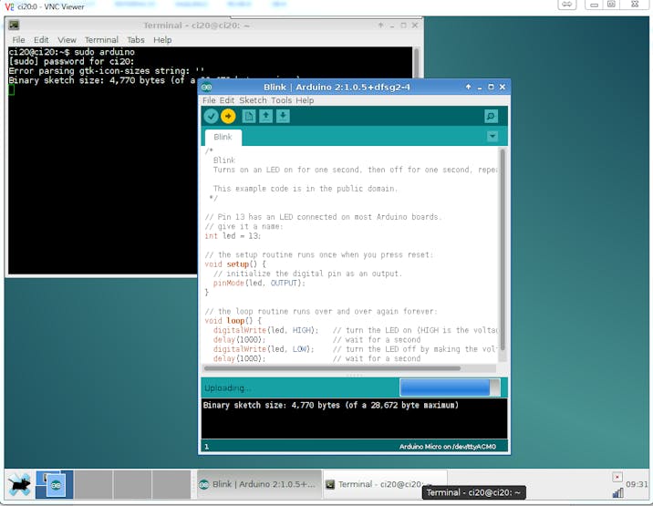Click the 'pinMode(led, OUTPUT);' code line
Screen dimensions: 653x506
259,284
